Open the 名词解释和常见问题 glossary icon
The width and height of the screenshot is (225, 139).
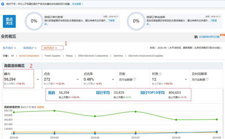click(x=196, y=37)
